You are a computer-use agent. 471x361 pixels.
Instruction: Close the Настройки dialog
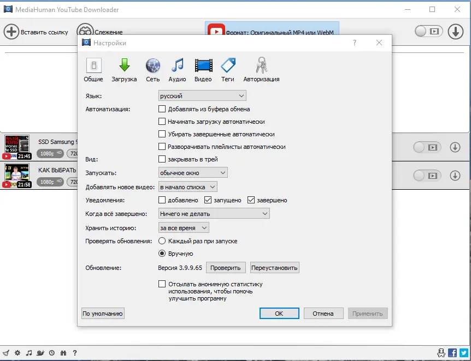(x=379, y=43)
